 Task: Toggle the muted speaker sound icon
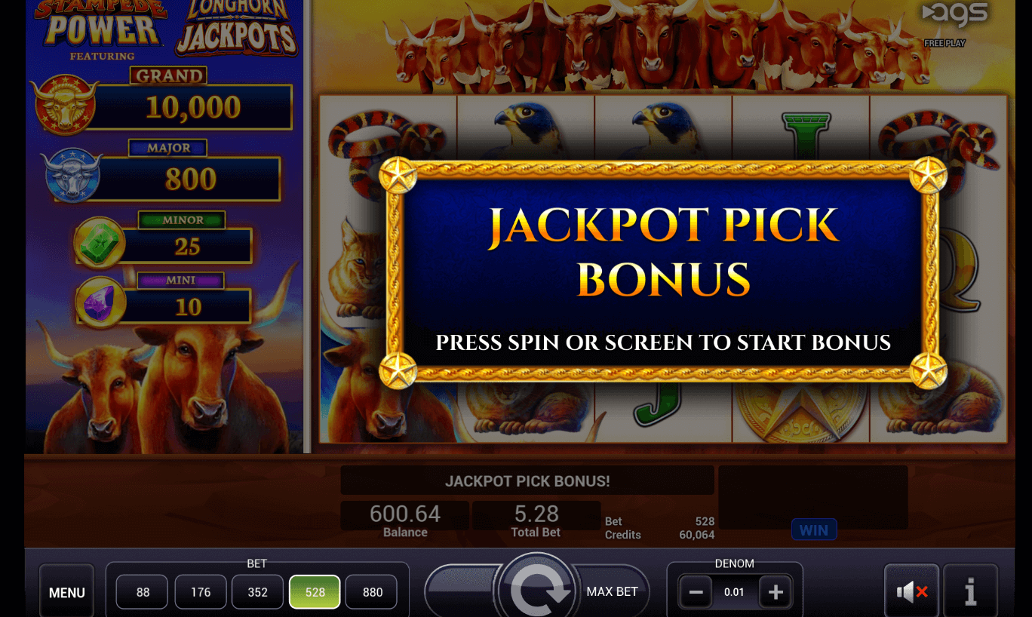[911, 591]
